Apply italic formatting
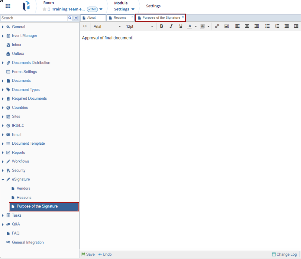Viewport: 301px width, 259px height. coord(171,26)
